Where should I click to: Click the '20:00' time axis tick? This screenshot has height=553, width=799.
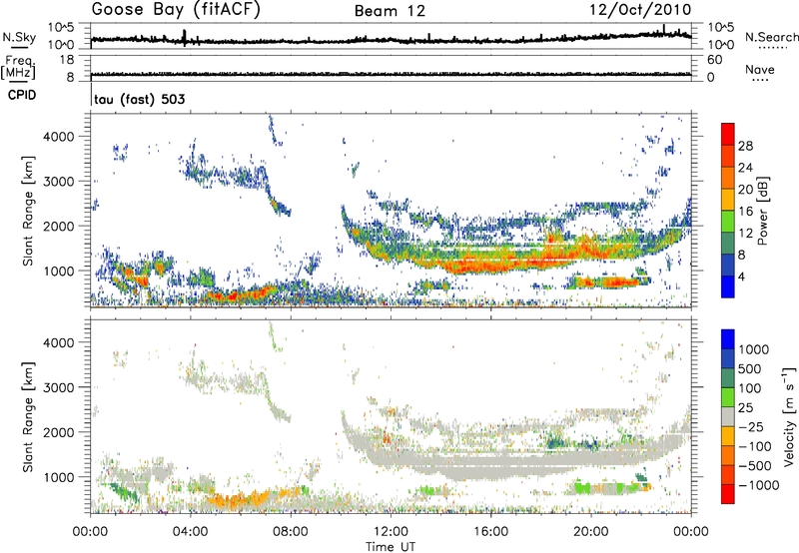590,532
